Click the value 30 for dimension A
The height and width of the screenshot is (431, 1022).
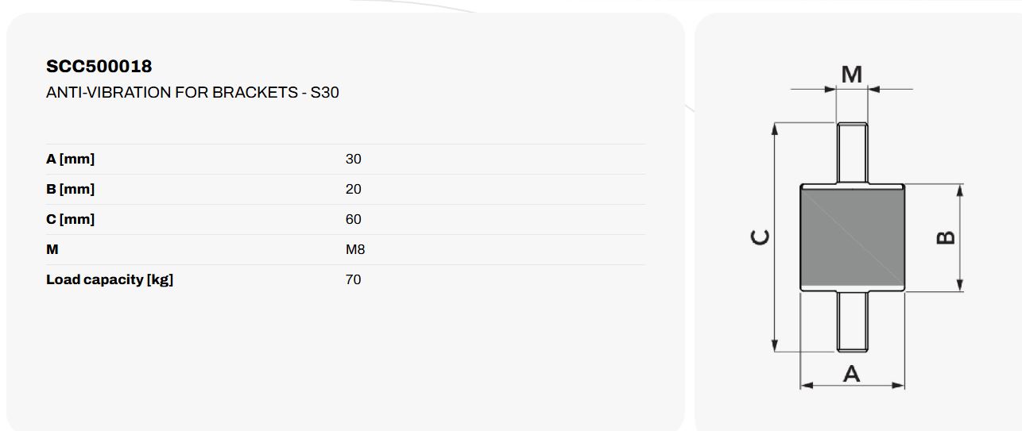[x=353, y=159]
